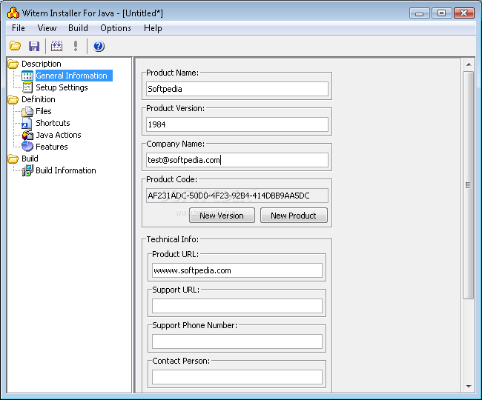Select the Java Actions tree item
This screenshot has height=400, width=482.
[x=59, y=135]
